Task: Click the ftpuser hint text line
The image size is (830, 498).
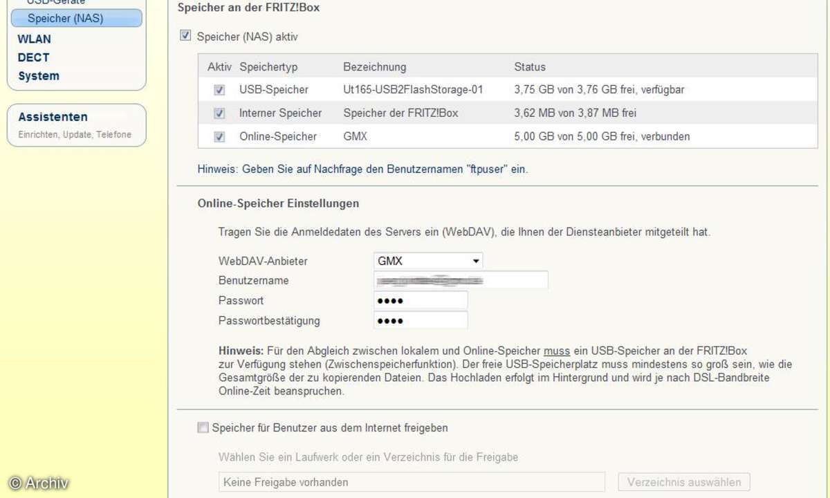Action: [x=362, y=169]
